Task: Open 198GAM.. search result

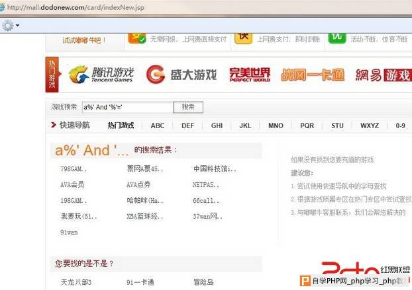Action: point(74,201)
